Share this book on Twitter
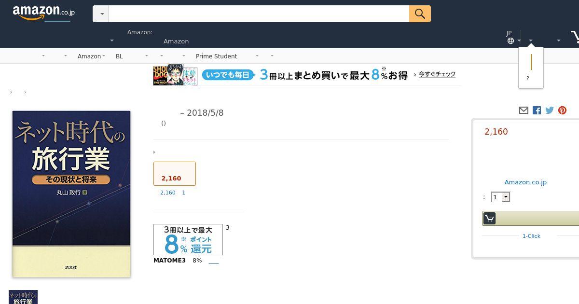The width and height of the screenshot is (579, 304). pos(550,110)
